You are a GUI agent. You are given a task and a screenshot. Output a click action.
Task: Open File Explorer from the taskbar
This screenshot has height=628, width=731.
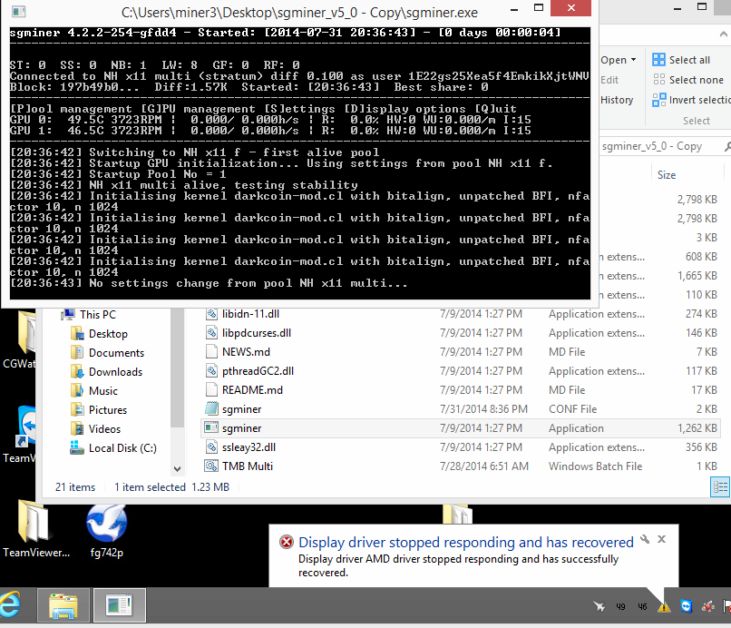coord(63,605)
